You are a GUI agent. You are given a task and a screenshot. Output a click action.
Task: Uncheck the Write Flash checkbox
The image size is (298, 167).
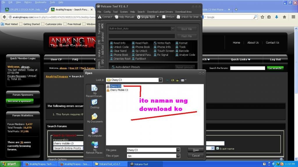[155, 43]
